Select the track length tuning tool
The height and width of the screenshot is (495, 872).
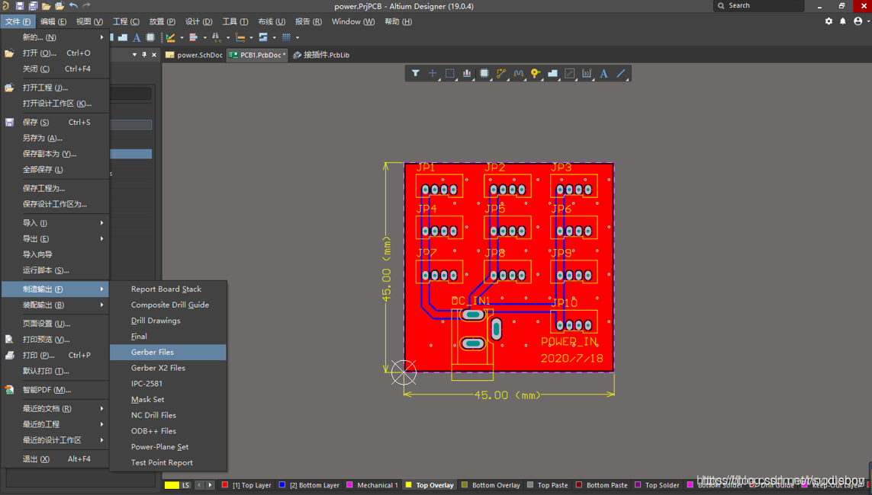(x=519, y=73)
